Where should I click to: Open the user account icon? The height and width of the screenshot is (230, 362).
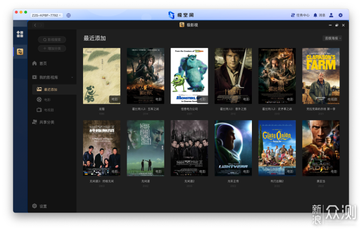331,15
